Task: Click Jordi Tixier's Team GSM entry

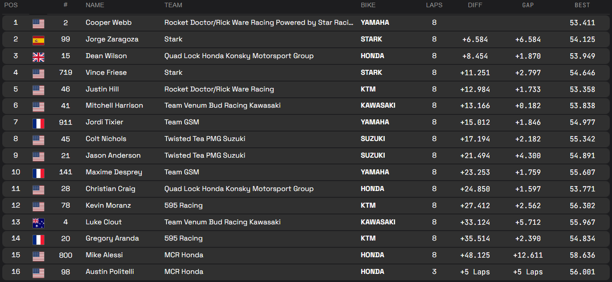Action: click(182, 122)
